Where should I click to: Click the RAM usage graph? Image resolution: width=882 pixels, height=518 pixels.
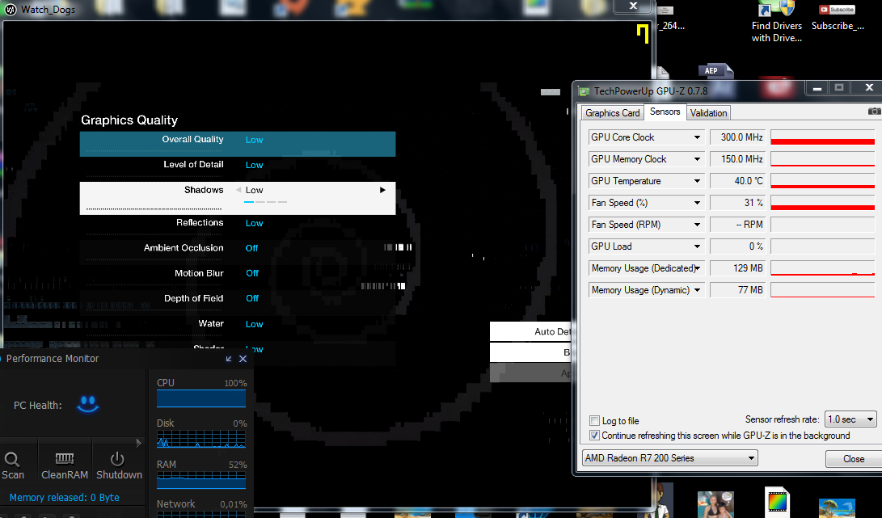[x=200, y=480]
